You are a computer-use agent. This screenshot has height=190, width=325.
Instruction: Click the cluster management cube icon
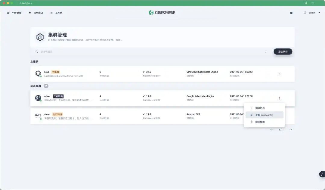tap(40, 37)
